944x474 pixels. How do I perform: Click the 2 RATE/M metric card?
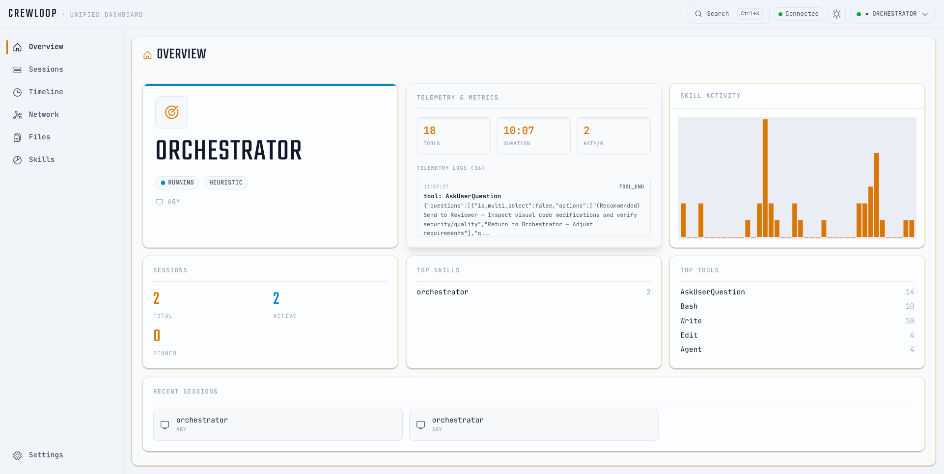(613, 136)
